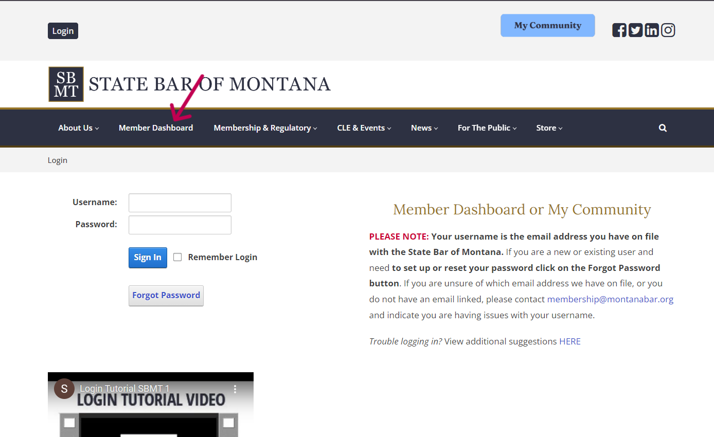Expand the News menu
Viewport: 714px width, 437px height.
click(424, 128)
